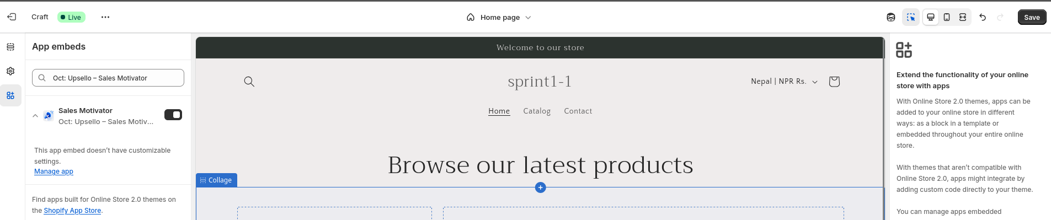The width and height of the screenshot is (1051, 220).
Task: Select the Browse our latest products heading
Action: point(541,165)
